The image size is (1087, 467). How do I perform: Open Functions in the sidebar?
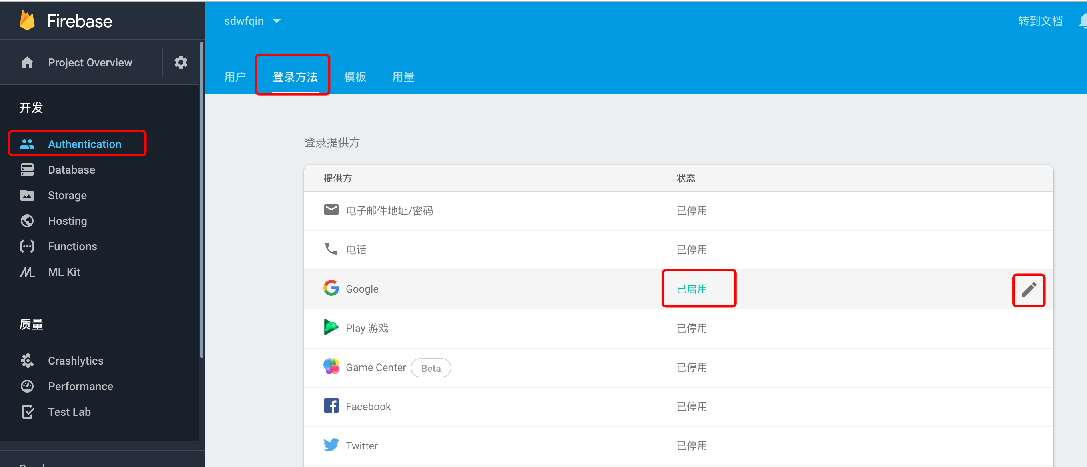[x=72, y=246]
